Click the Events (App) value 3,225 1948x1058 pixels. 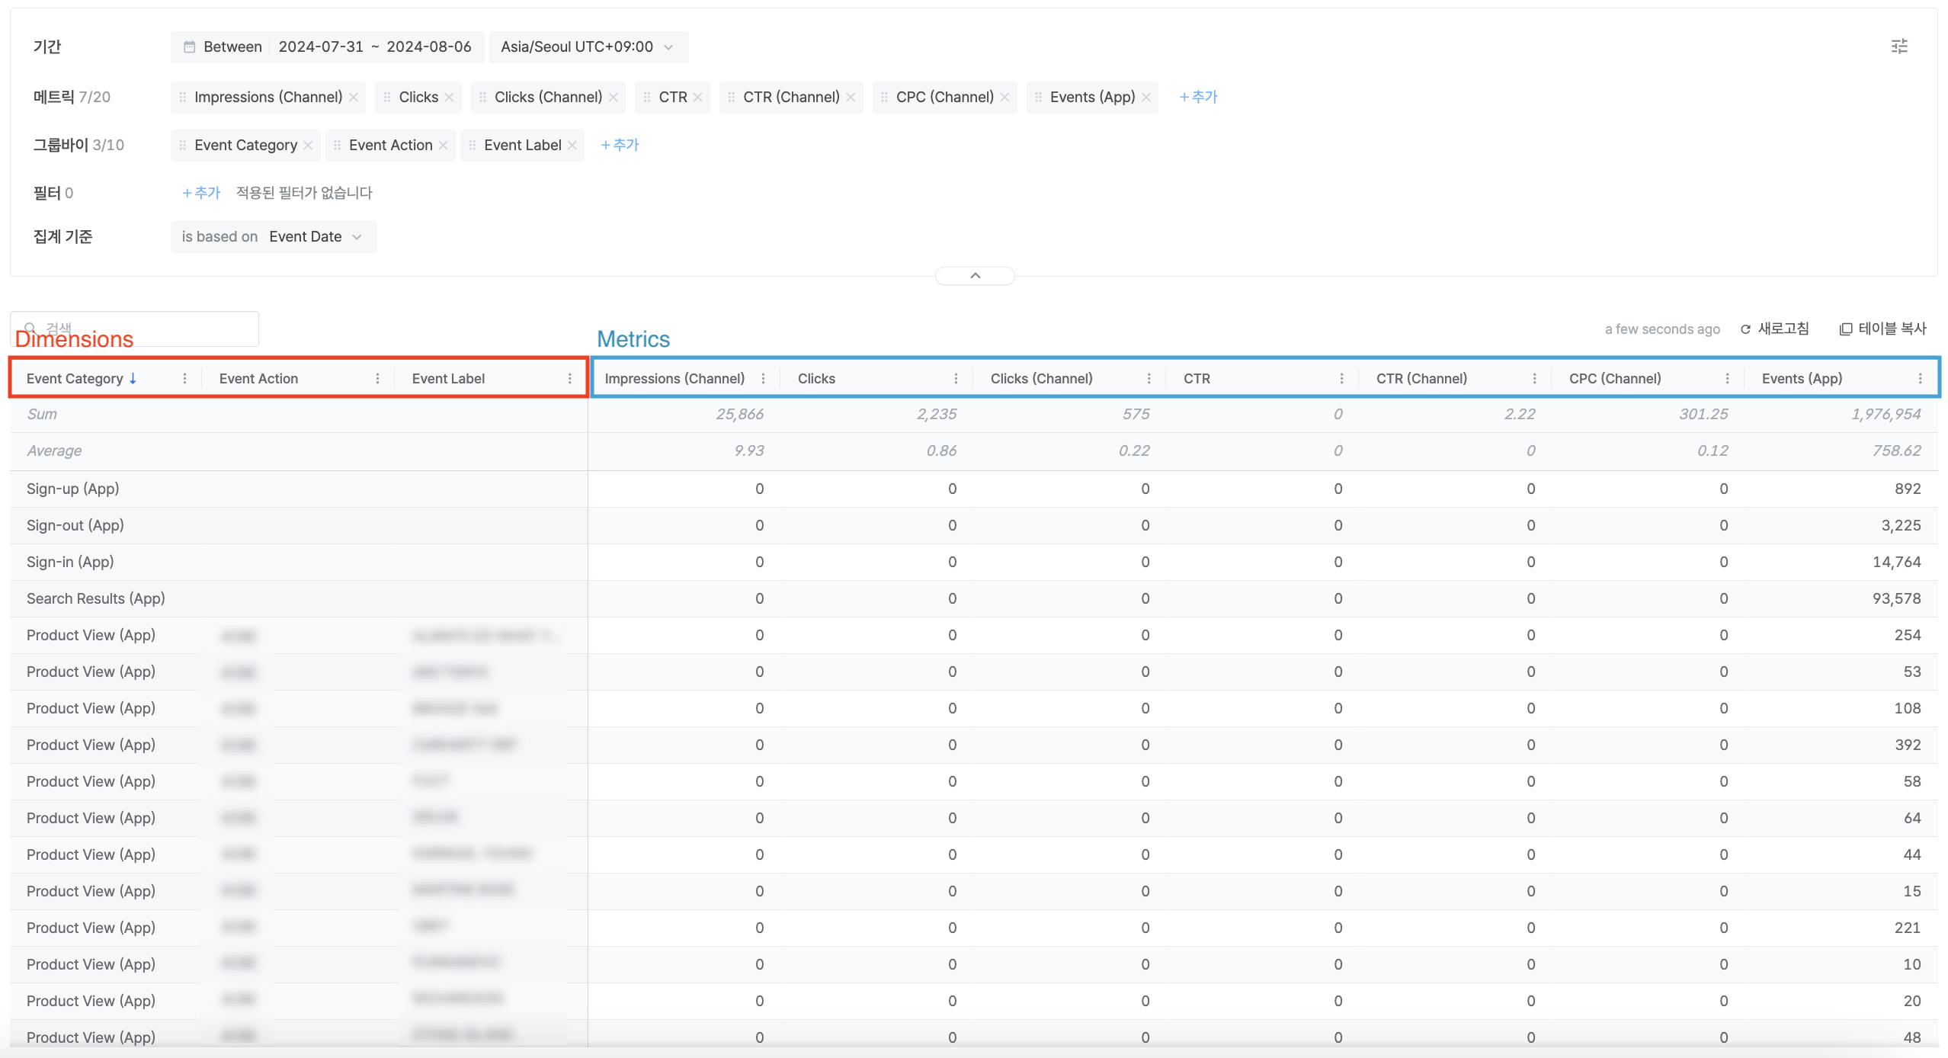pyautogui.click(x=1901, y=526)
